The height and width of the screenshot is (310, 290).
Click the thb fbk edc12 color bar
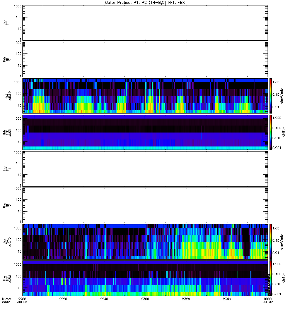pyautogui.click(x=271, y=96)
